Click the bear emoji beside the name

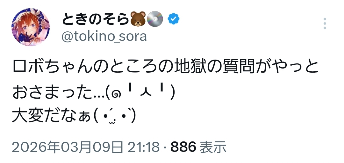tap(138, 19)
